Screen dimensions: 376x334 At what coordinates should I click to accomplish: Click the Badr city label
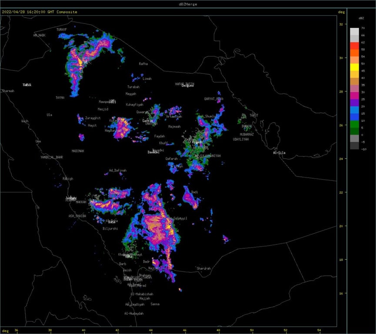click(x=146, y=261)
